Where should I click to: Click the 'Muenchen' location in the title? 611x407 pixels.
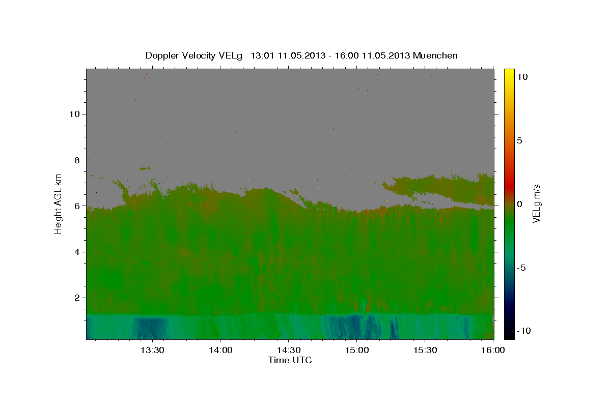435,55
